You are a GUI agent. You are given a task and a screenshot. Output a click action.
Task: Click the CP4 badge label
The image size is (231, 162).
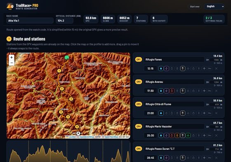[139, 127]
